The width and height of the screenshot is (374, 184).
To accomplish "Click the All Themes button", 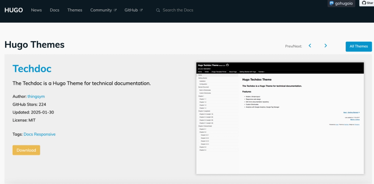I will tap(359, 46).
